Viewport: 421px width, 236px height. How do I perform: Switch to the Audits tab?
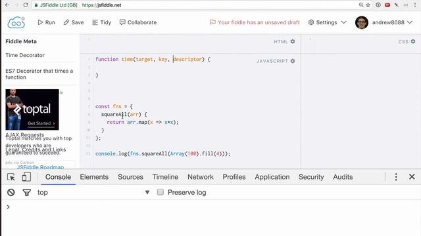tap(343, 177)
